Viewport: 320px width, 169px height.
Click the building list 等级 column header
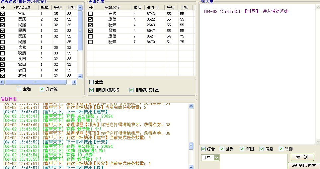pos(59,8)
